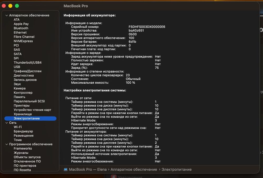This screenshot has height=178, width=263.
Task: Select SPI in the sidebar
Action: 16,58
